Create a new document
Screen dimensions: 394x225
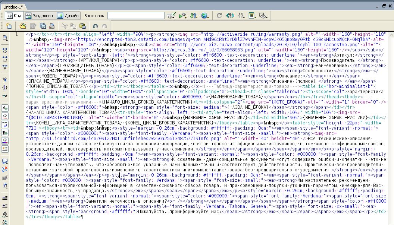9,26
